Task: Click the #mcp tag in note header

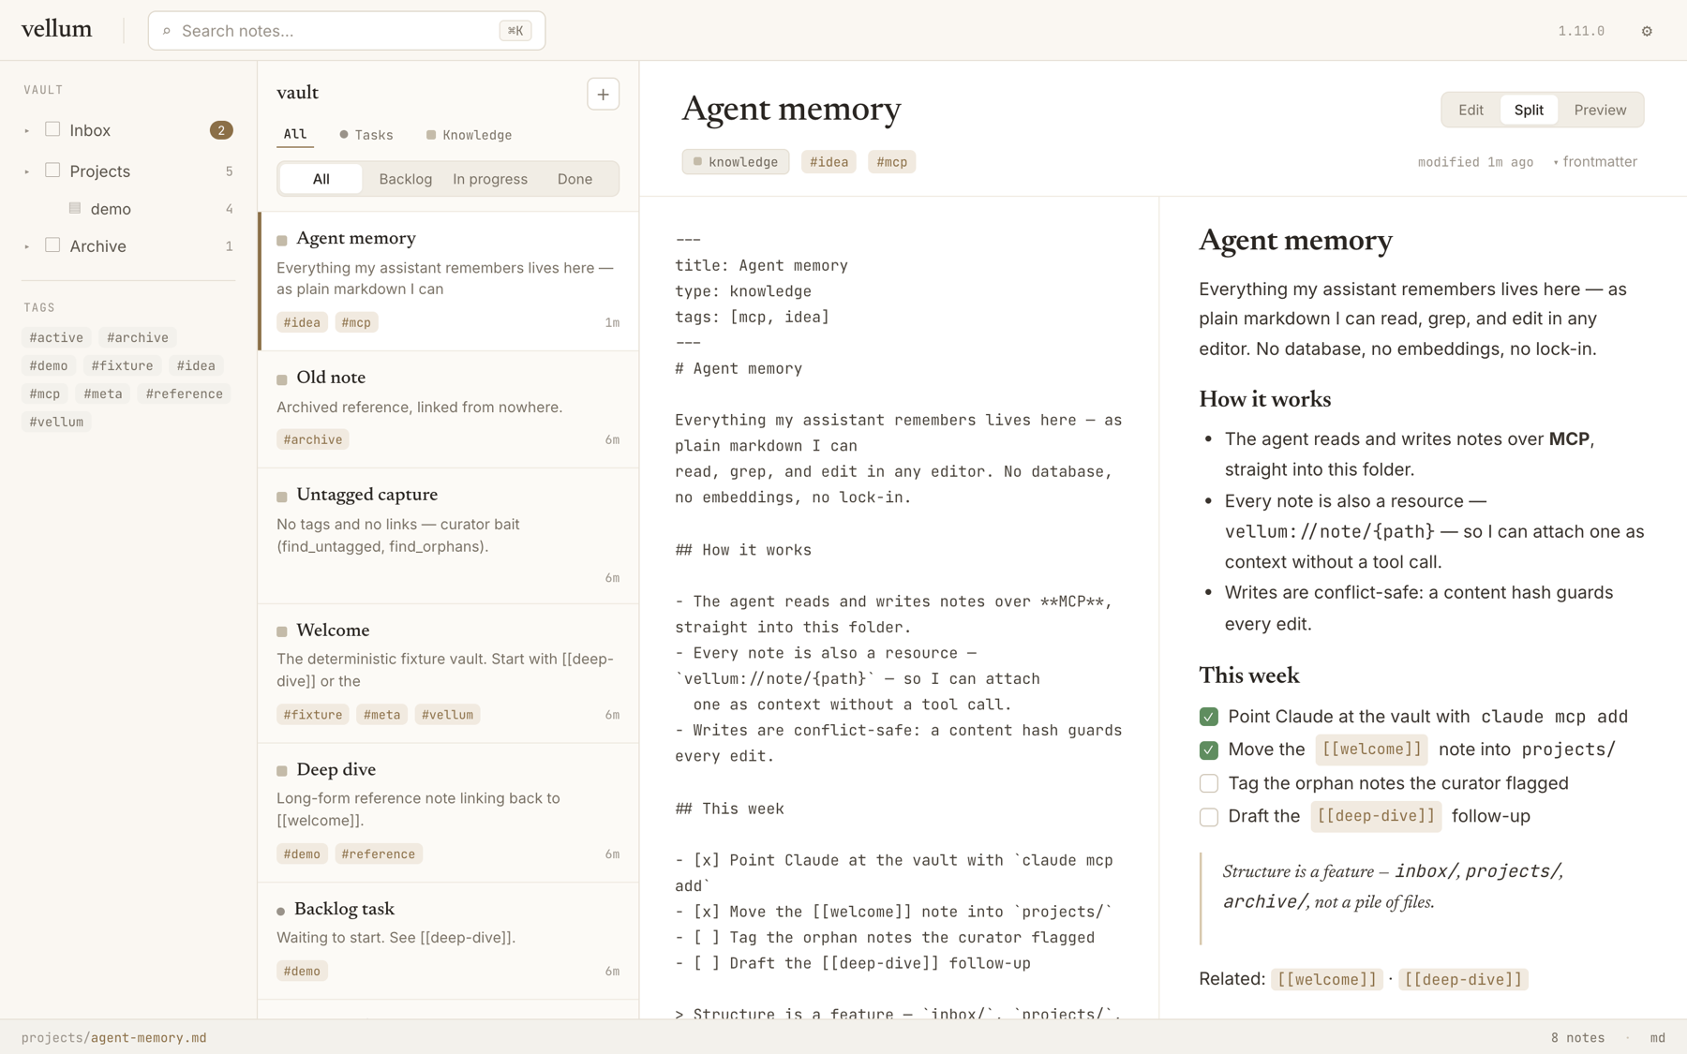Action: (x=892, y=162)
